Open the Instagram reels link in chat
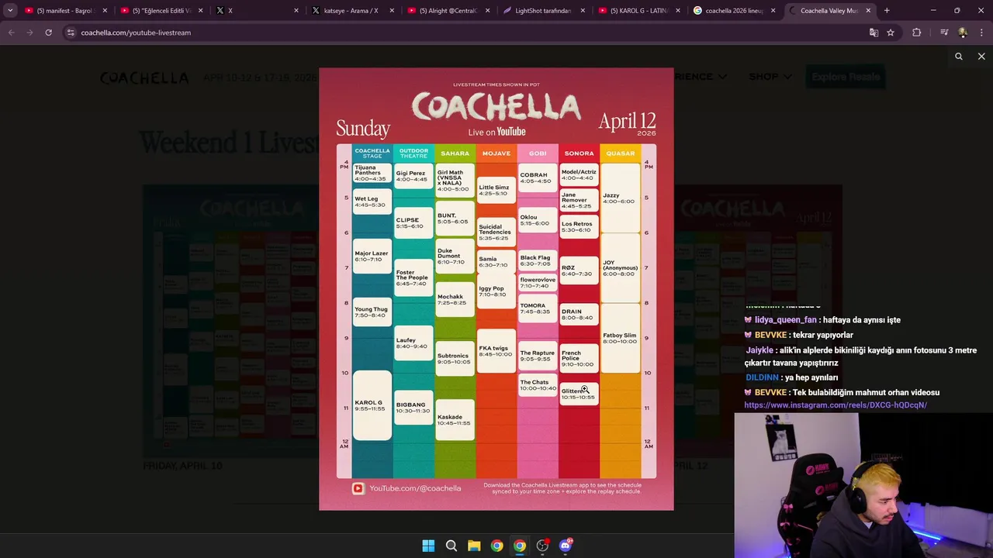The width and height of the screenshot is (993, 558). (x=836, y=405)
